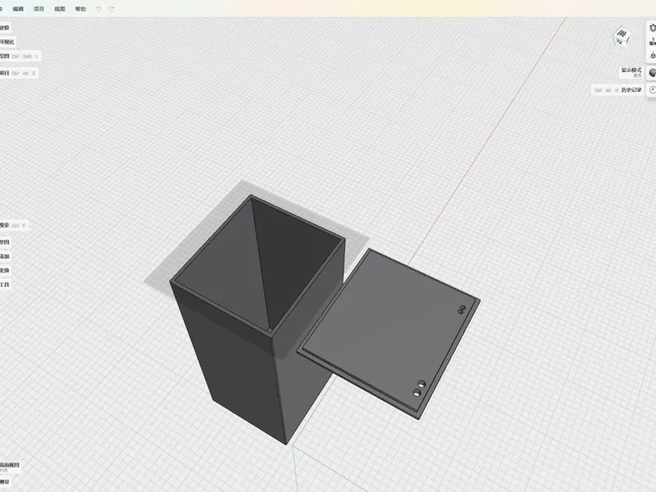Expand the 变换 transform tools group
Viewport: 656px width, 492px height.
pyautogui.click(x=5, y=271)
